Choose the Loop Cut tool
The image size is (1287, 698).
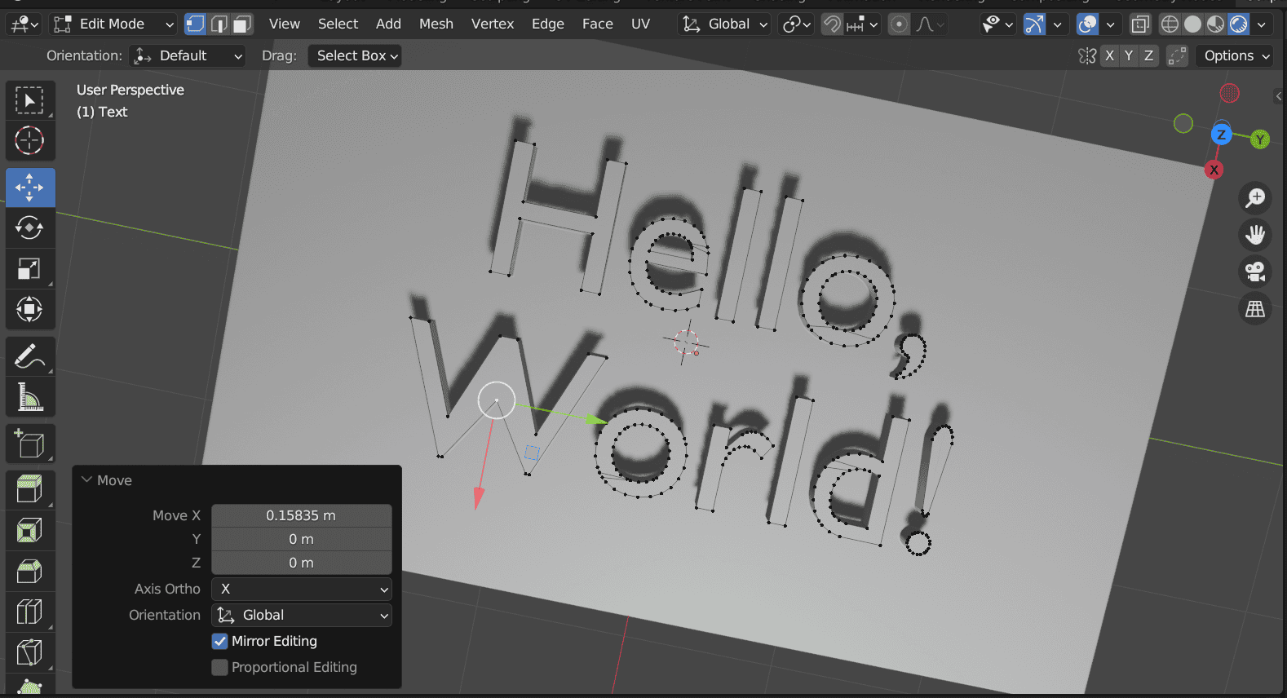pyautogui.click(x=30, y=612)
